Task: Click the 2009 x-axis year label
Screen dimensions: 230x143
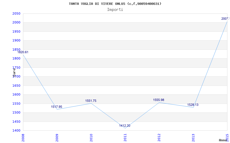Action: pos(57,138)
